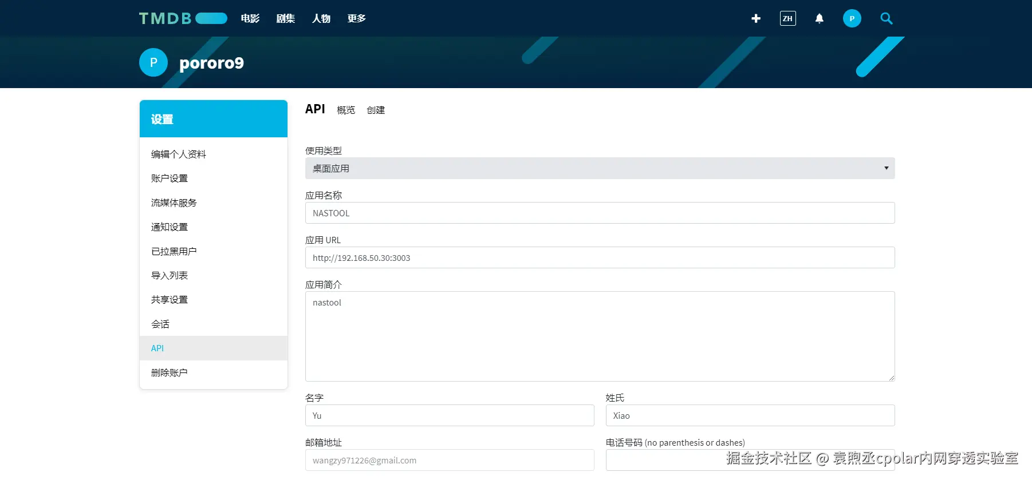Open the plus add-new icon
Image resolution: width=1032 pixels, height=480 pixels.
point(756,18)
